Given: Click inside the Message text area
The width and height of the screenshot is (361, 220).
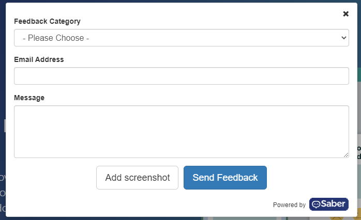Looking at the screenshot, I should click(182, 132).
